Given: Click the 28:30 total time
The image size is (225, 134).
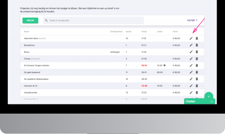Looking at the screenshot, I should (144, 79).
